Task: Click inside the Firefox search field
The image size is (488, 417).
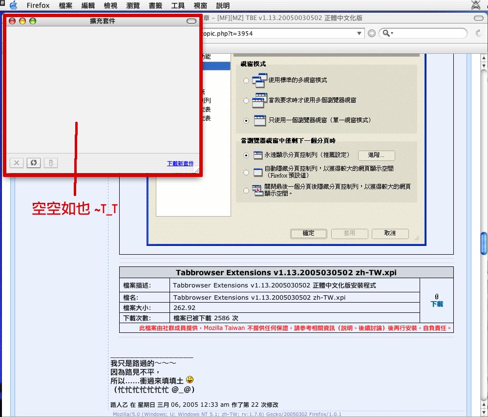Action: pos(429,33)
